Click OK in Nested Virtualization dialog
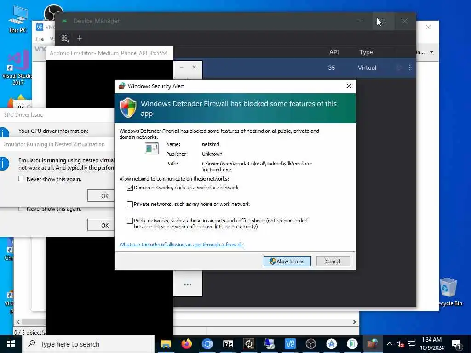 (101, 196)
